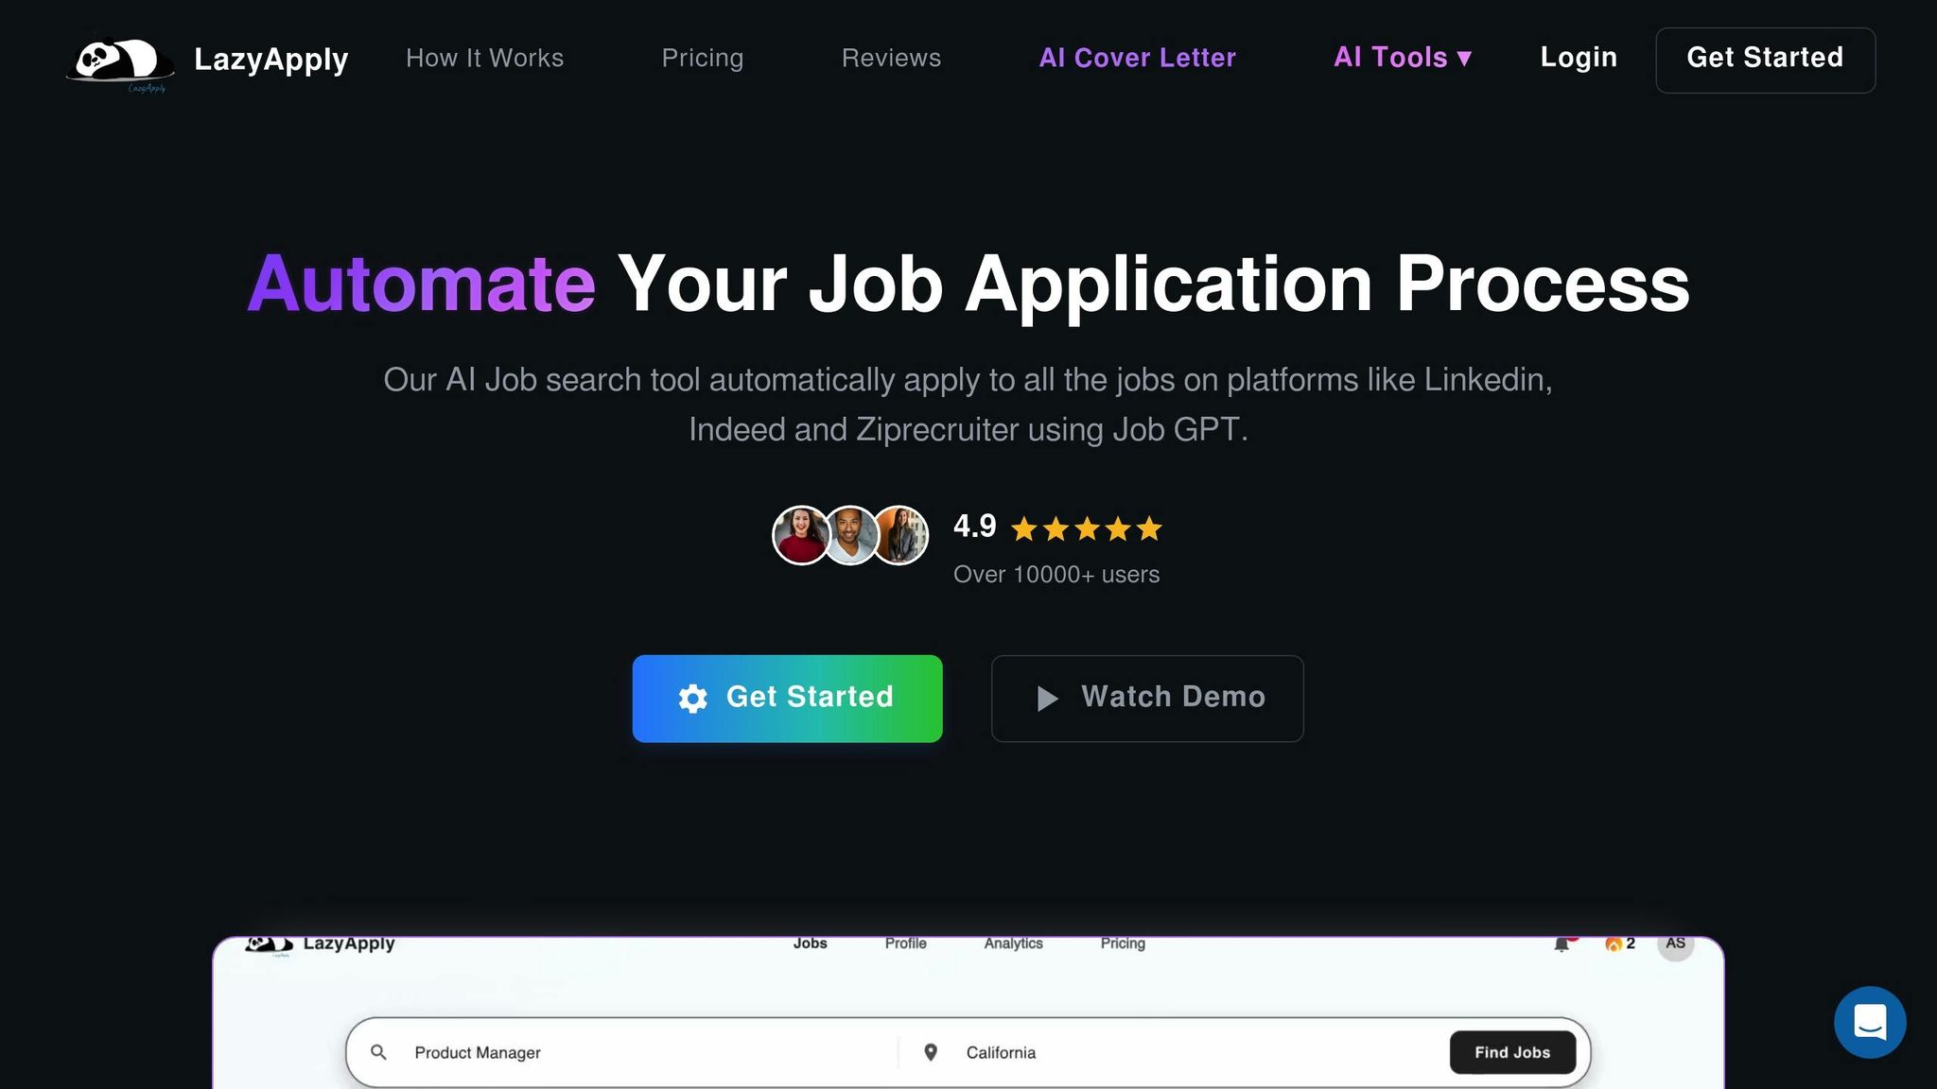Viewport: 1937px width, 1089px height.
Task: Click Login in the header
Action: tap(1579, 58)
